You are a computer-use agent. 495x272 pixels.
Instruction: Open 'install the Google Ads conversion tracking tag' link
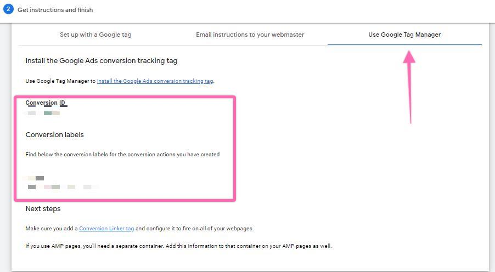tap(155, 81)
